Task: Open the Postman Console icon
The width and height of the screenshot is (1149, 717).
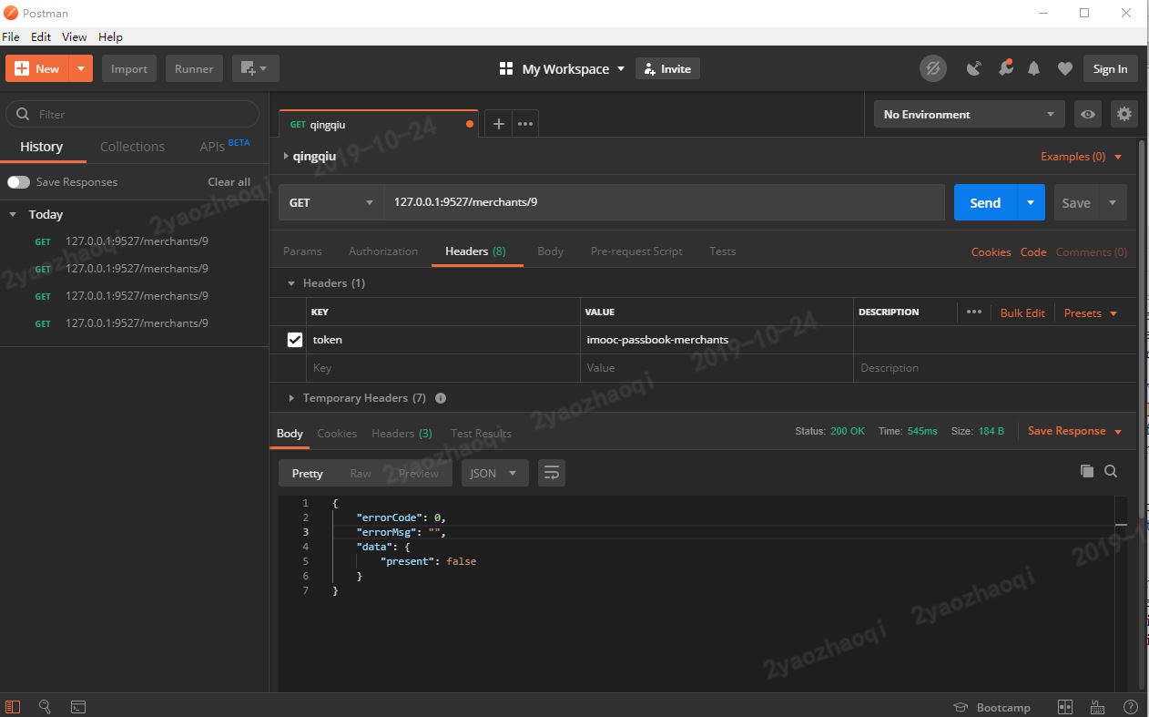Action: (x=78, y=707)
